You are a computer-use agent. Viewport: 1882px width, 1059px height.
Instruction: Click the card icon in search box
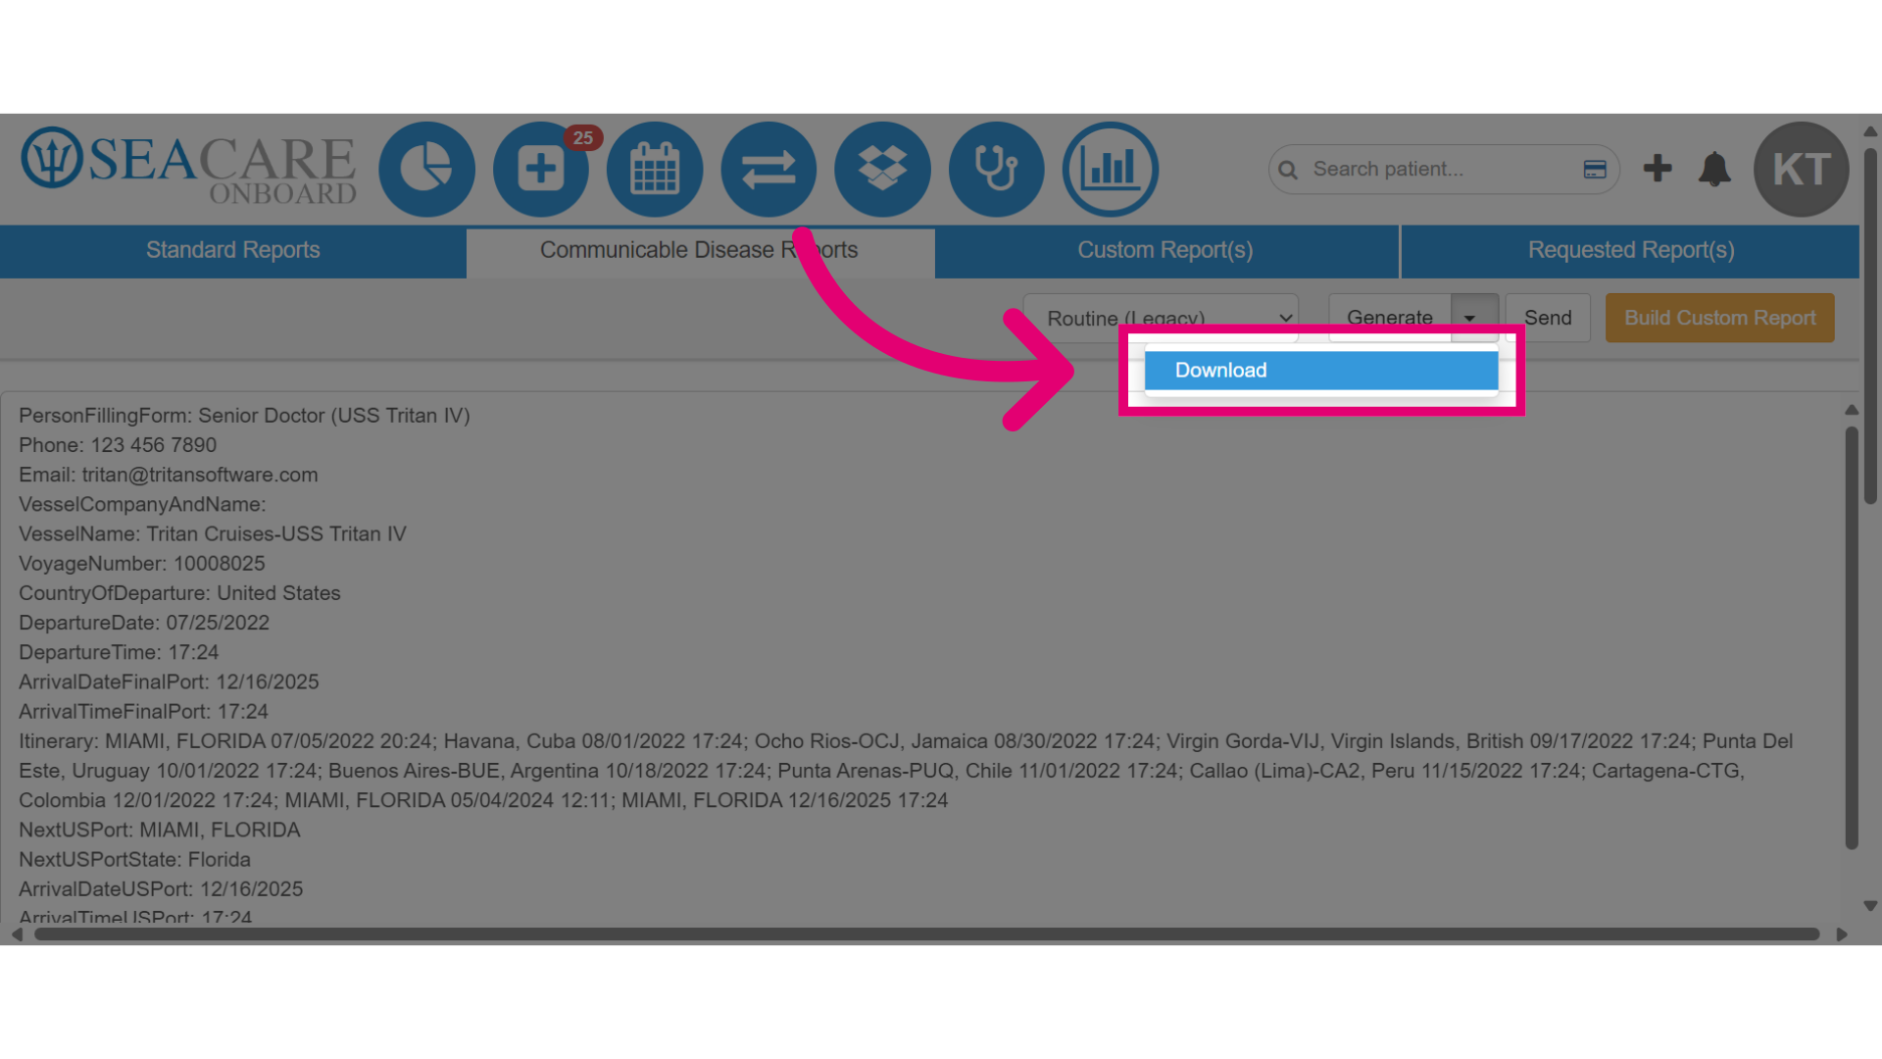point(1595,170)
